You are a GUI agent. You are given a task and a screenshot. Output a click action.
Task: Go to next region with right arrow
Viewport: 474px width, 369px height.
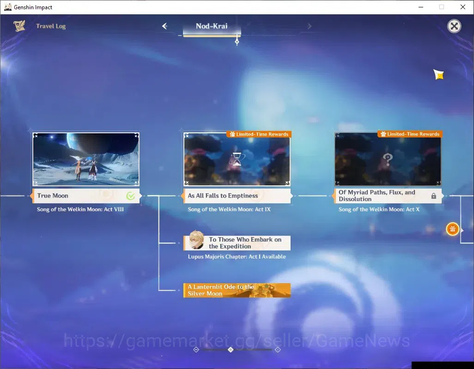tap(309, 26)
